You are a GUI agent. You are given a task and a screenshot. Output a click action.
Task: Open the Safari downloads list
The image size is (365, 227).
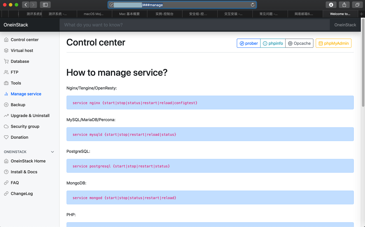[331, 5]
